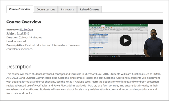The height and width of the screenshot is (101, 169).
Task: Select the Related Courses tab
Action: (x=89, y=9)
